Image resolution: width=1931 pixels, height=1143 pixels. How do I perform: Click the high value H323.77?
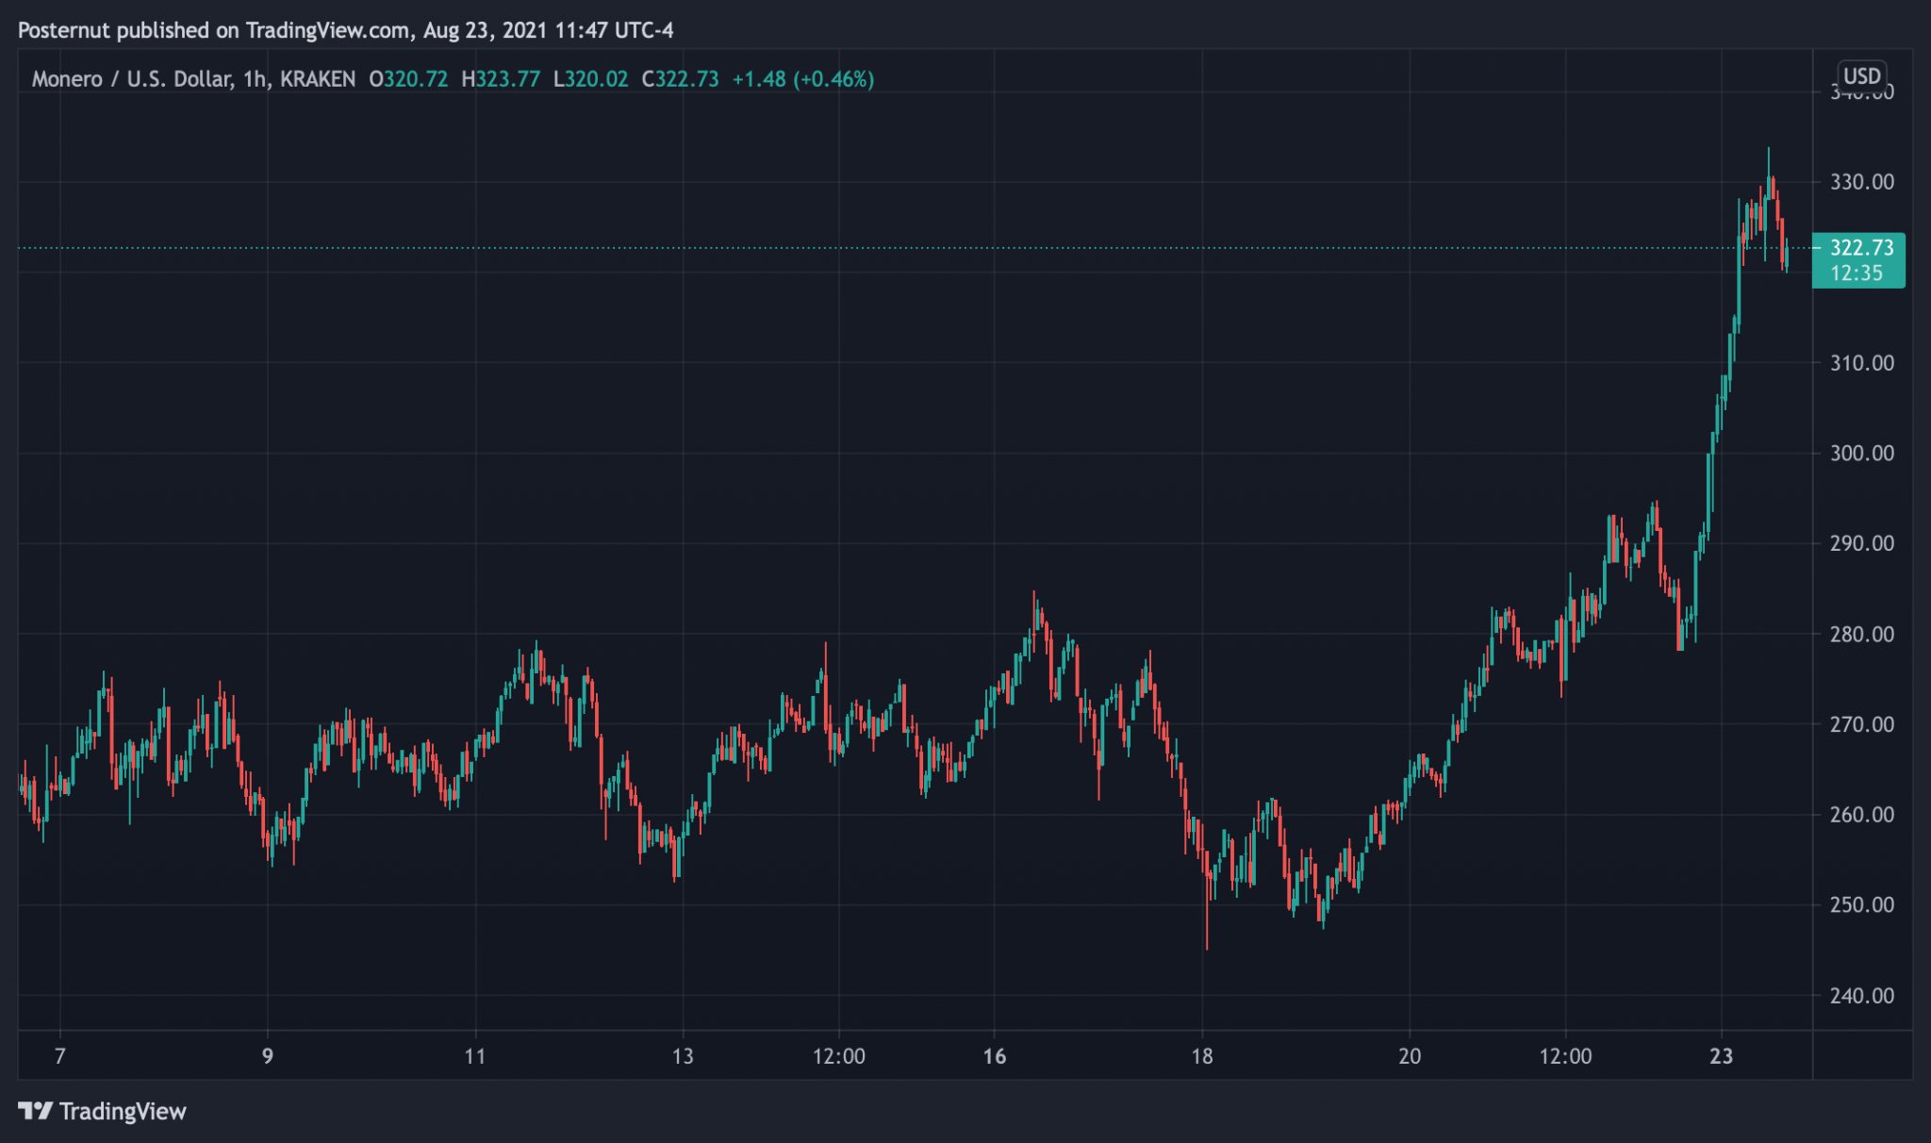pos(501,79)
